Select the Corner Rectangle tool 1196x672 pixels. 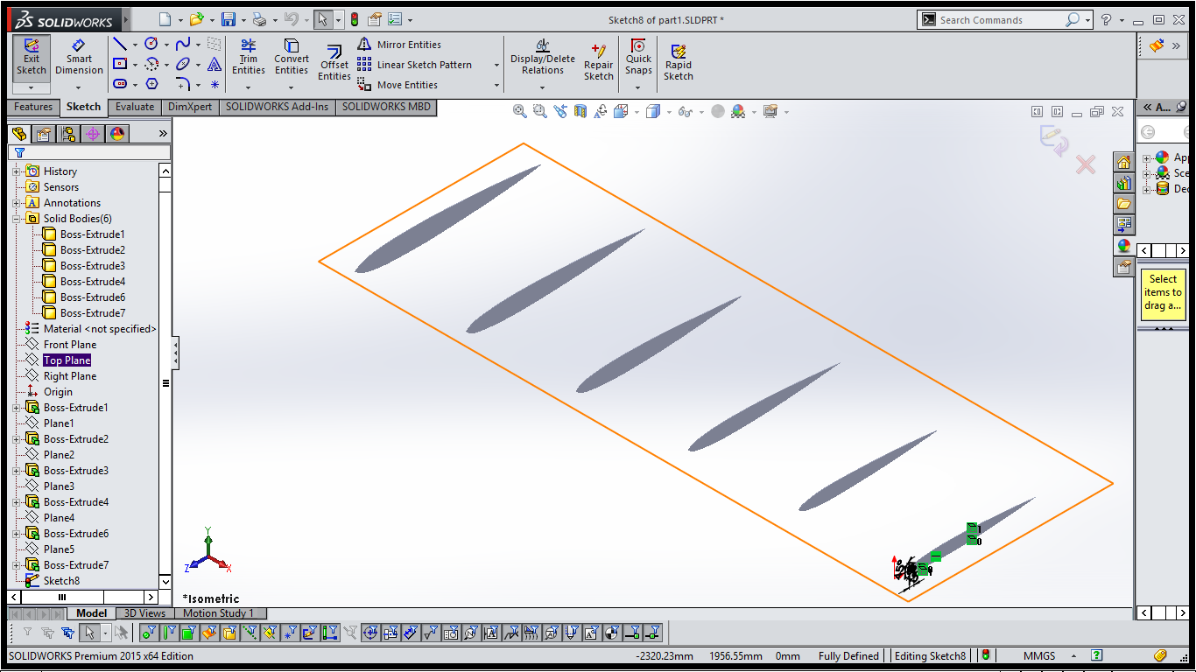pyautogui.click(x=121, y=64)
